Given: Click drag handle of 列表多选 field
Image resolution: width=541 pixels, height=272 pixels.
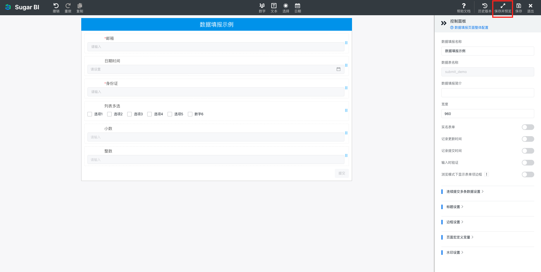Looking at the screenshot, I should coord(346,110).
